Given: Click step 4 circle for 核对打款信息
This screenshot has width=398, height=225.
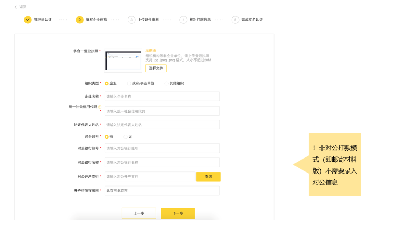Looking at the screenshot, I should [183, 20].
